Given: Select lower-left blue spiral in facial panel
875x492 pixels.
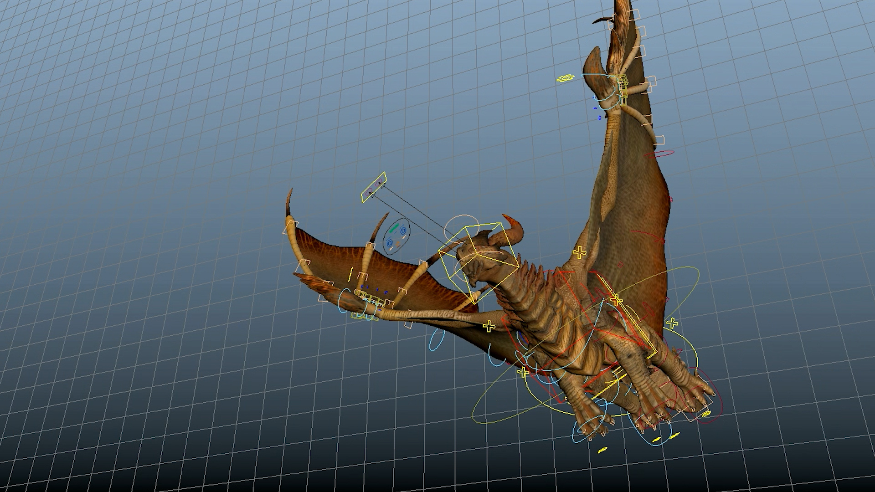Looking at the screenshot, I should click(x=390, y=242).
